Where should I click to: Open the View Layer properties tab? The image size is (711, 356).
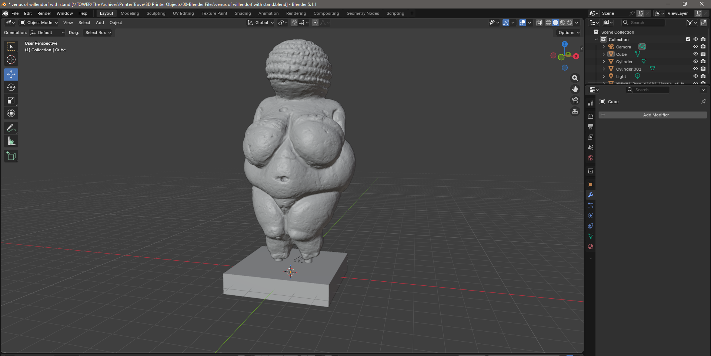coord(591,137)
